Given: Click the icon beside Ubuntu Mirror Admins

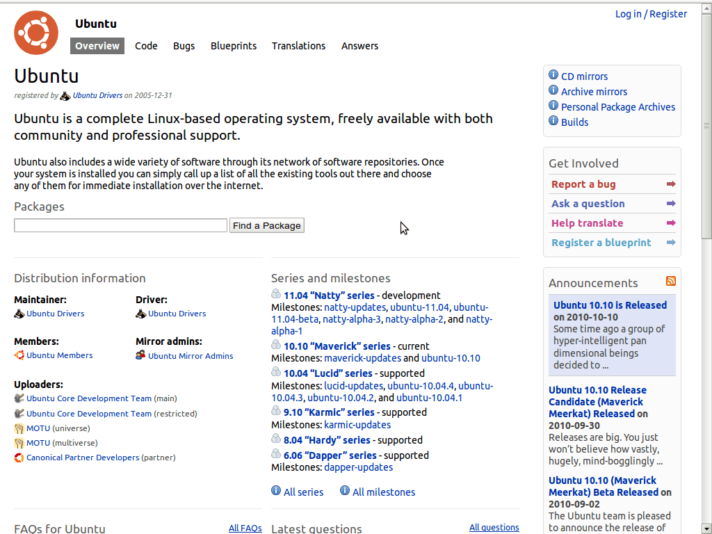Looking at the screenshot, I should point(141,355).
